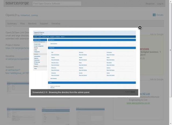Image resolution: width=172 pixels, height=125 pixels.
Task: Switch to the Reviews tab
Action: coord(32,23)
